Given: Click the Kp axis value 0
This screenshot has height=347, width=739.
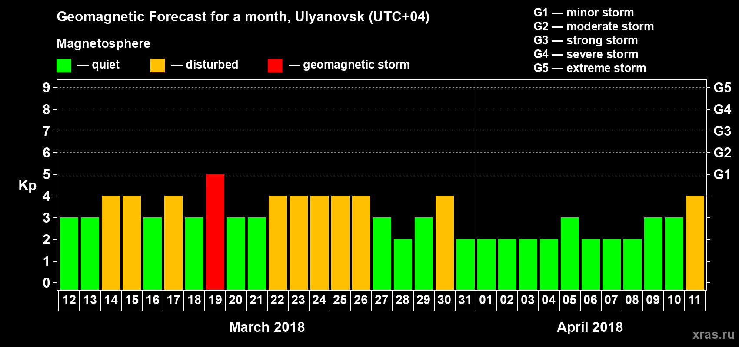Looking at the screenshot, I should pos(47,283).
